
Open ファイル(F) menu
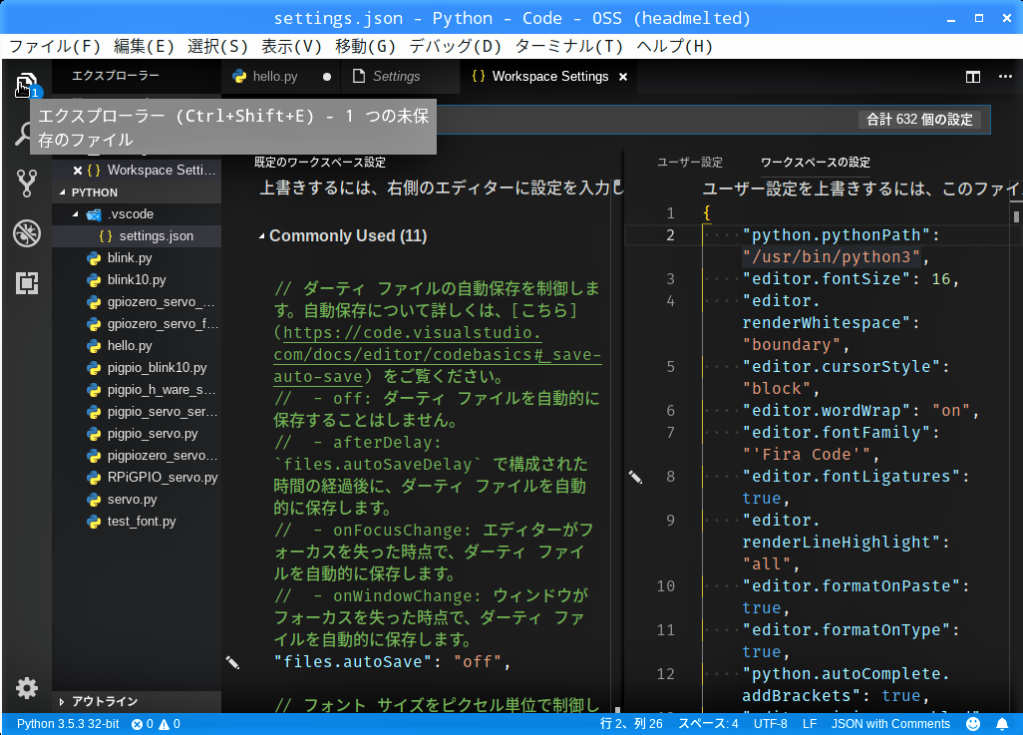tap(55, 46)
